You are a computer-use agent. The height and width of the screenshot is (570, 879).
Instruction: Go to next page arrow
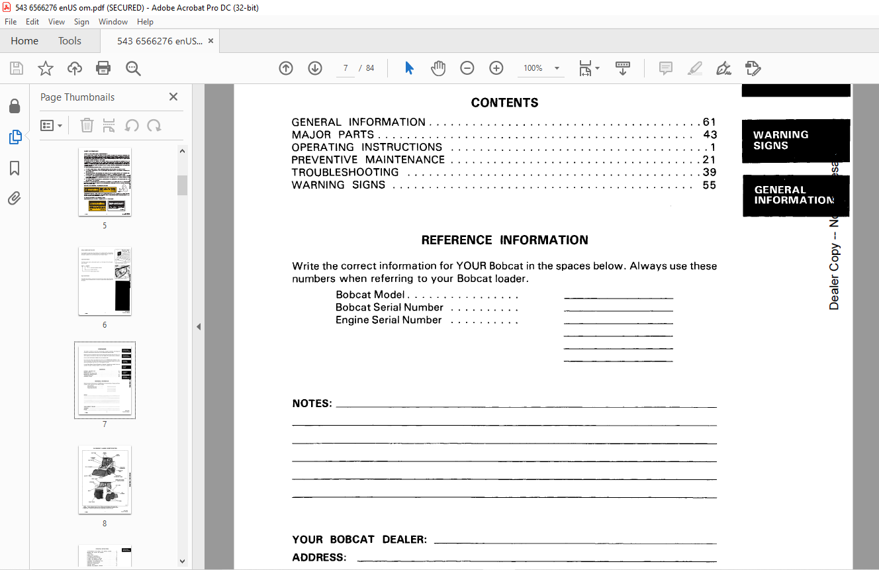pos(315,68)
